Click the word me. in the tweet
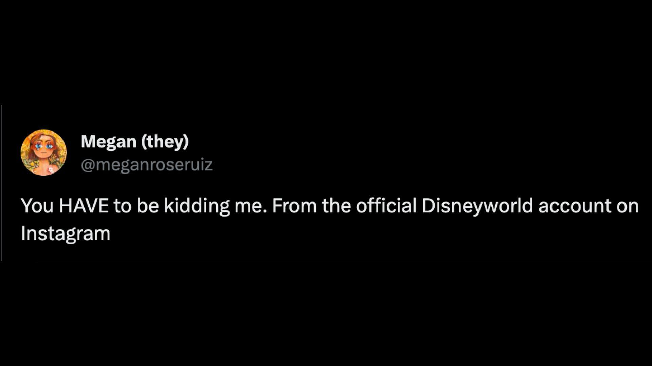The width and height of the screenshot is (652, 366). (251, 206)
